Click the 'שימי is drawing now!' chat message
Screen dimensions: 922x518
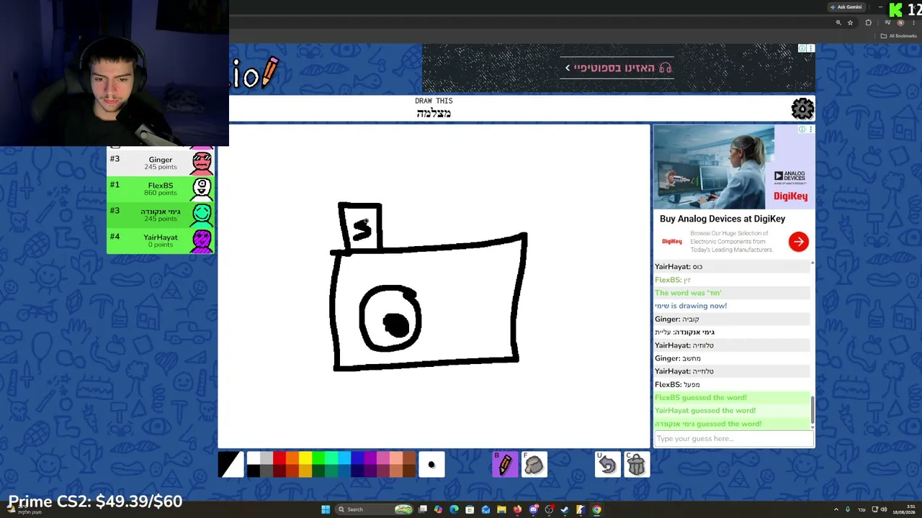coord(691,306)
